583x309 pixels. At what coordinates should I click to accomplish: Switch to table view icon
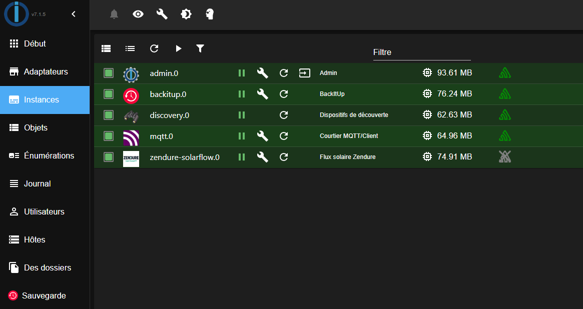pos(106,48)
